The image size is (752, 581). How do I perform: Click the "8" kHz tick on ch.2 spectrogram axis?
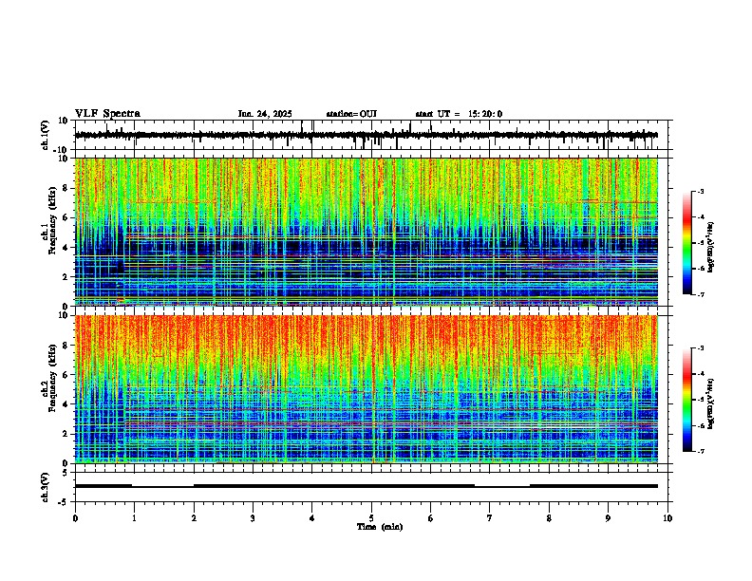coord(66,346)
